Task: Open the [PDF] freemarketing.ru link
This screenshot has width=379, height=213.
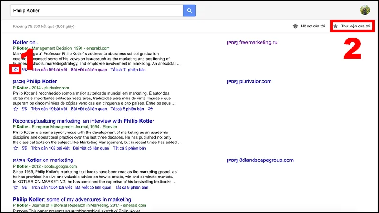Action: (x=258, y=42)
